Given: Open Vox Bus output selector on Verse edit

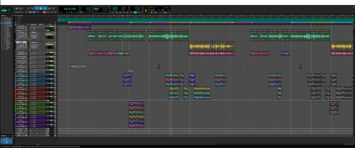Looking at the screenshot, I should pos(49,34).
